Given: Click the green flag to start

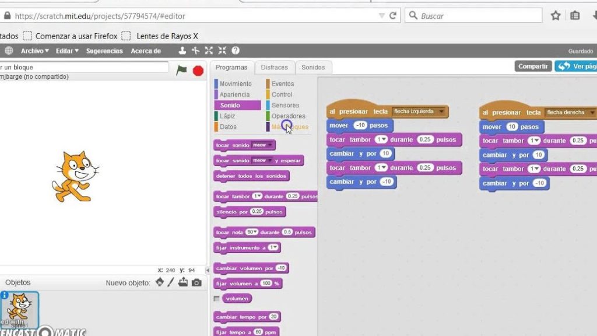Looking at the screenshot, I should coord(182,70).
